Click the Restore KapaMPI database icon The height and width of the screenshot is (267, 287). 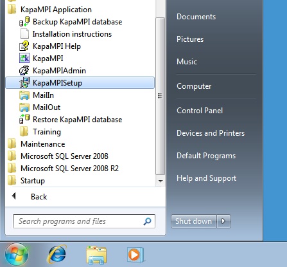(24, 120)
